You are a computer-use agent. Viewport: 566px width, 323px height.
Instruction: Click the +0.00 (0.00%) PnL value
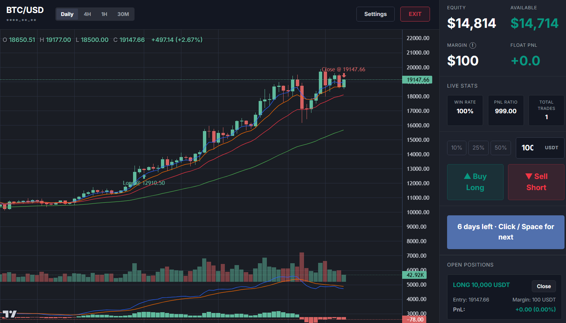(536, 309)
